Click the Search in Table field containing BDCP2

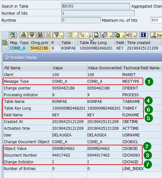[x=95, y=6]
